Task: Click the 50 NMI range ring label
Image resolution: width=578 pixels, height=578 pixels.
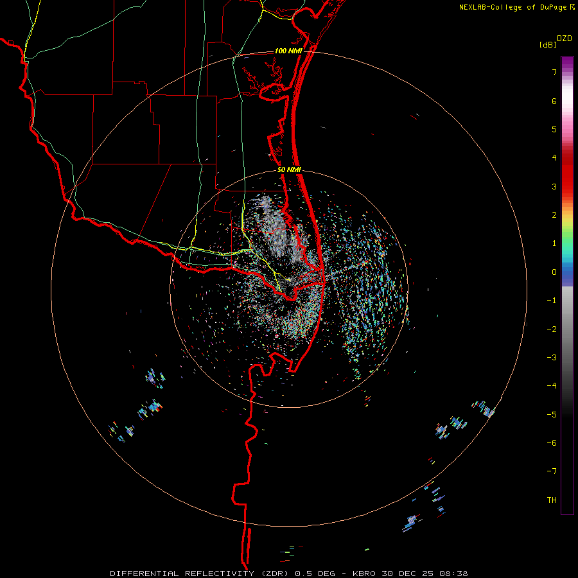Action: (x=289, y=170)
